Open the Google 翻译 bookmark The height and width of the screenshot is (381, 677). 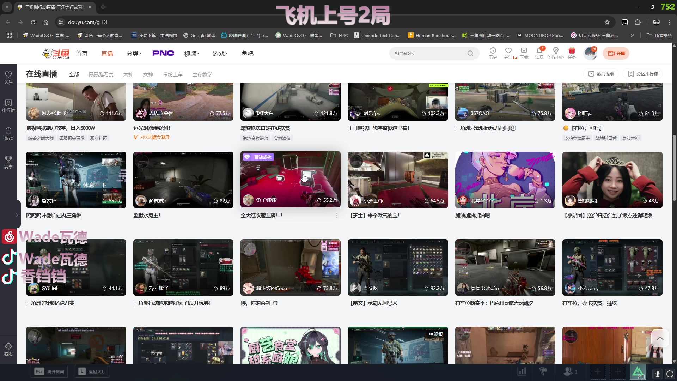point(199,35)
